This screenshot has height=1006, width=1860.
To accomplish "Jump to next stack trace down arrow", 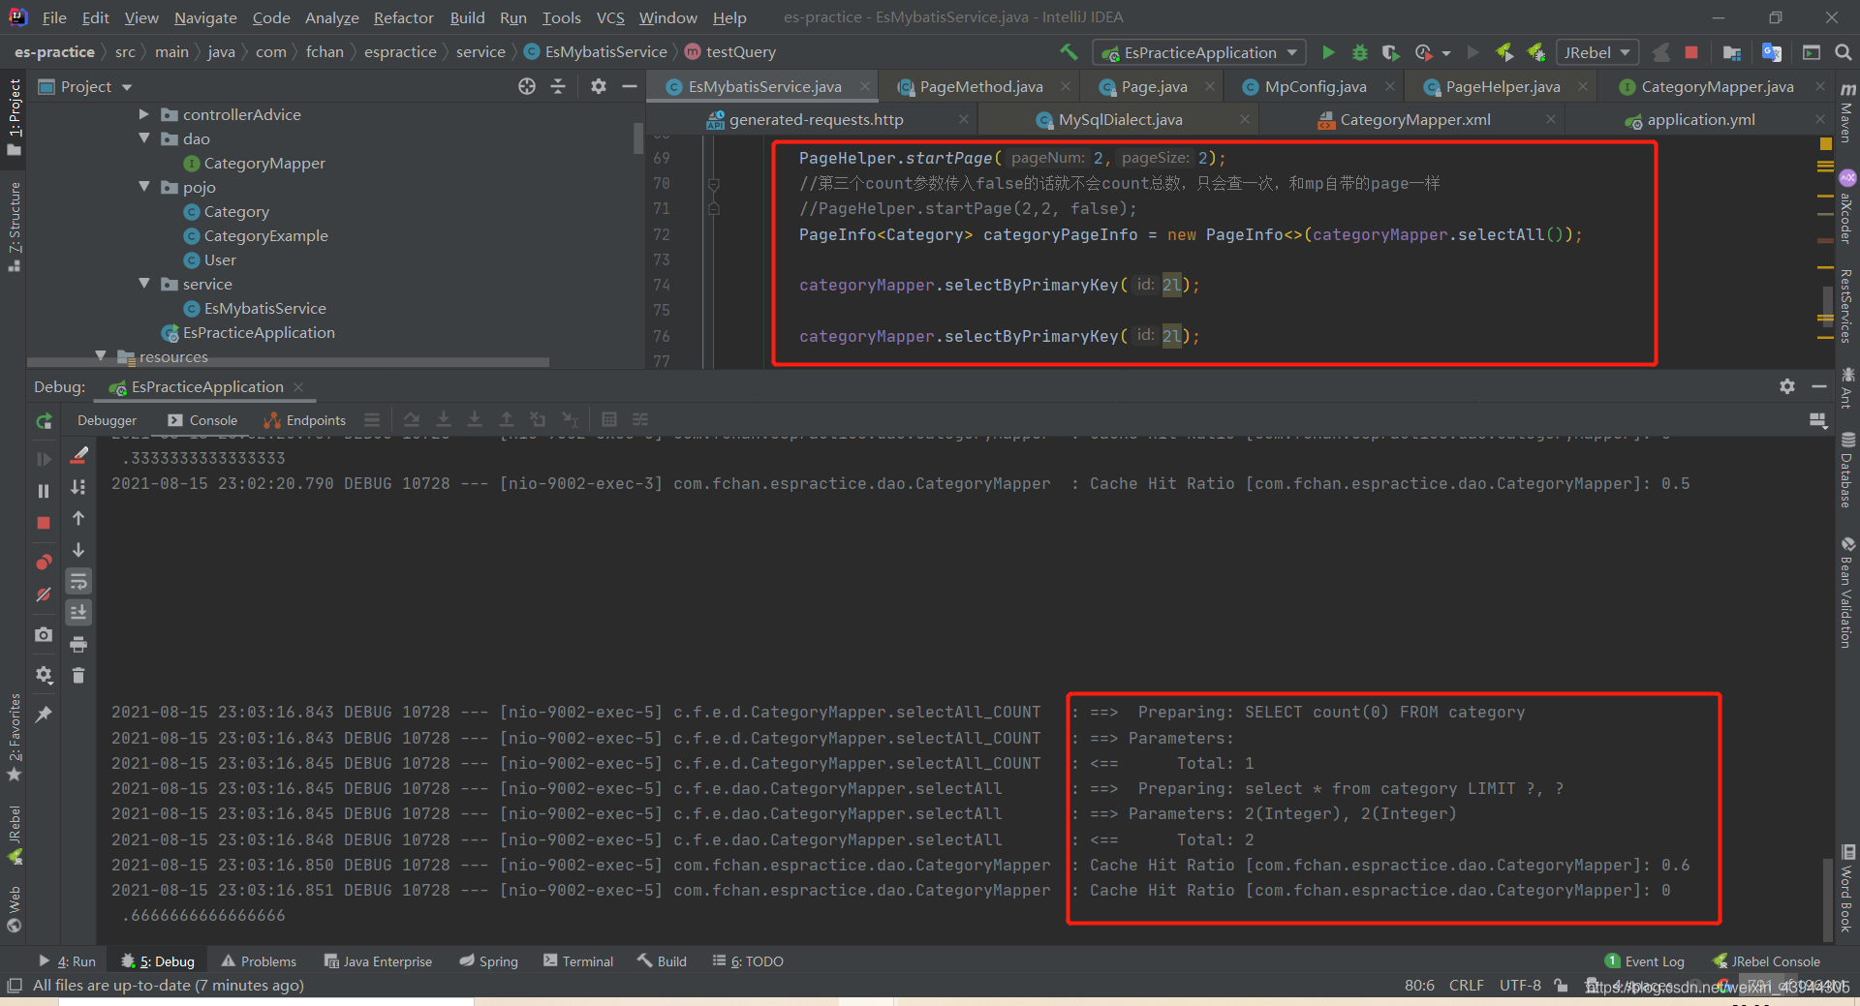I will click(x=78, y=550).
